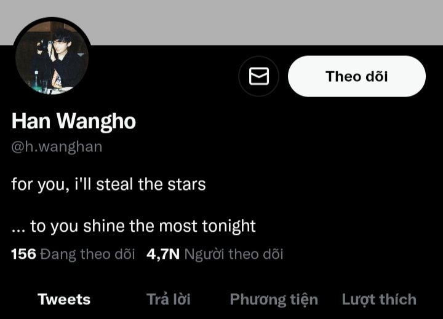Click bio line "for you, i'll steal the stars"
The height and width of the screenshot is (319, 443).
[108, 184]
